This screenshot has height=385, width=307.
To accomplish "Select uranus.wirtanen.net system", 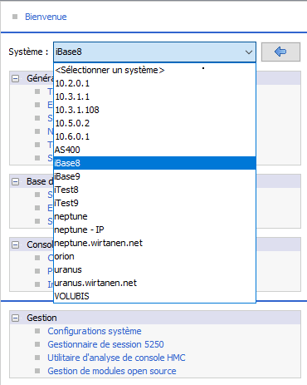I will tap(154, 283).
